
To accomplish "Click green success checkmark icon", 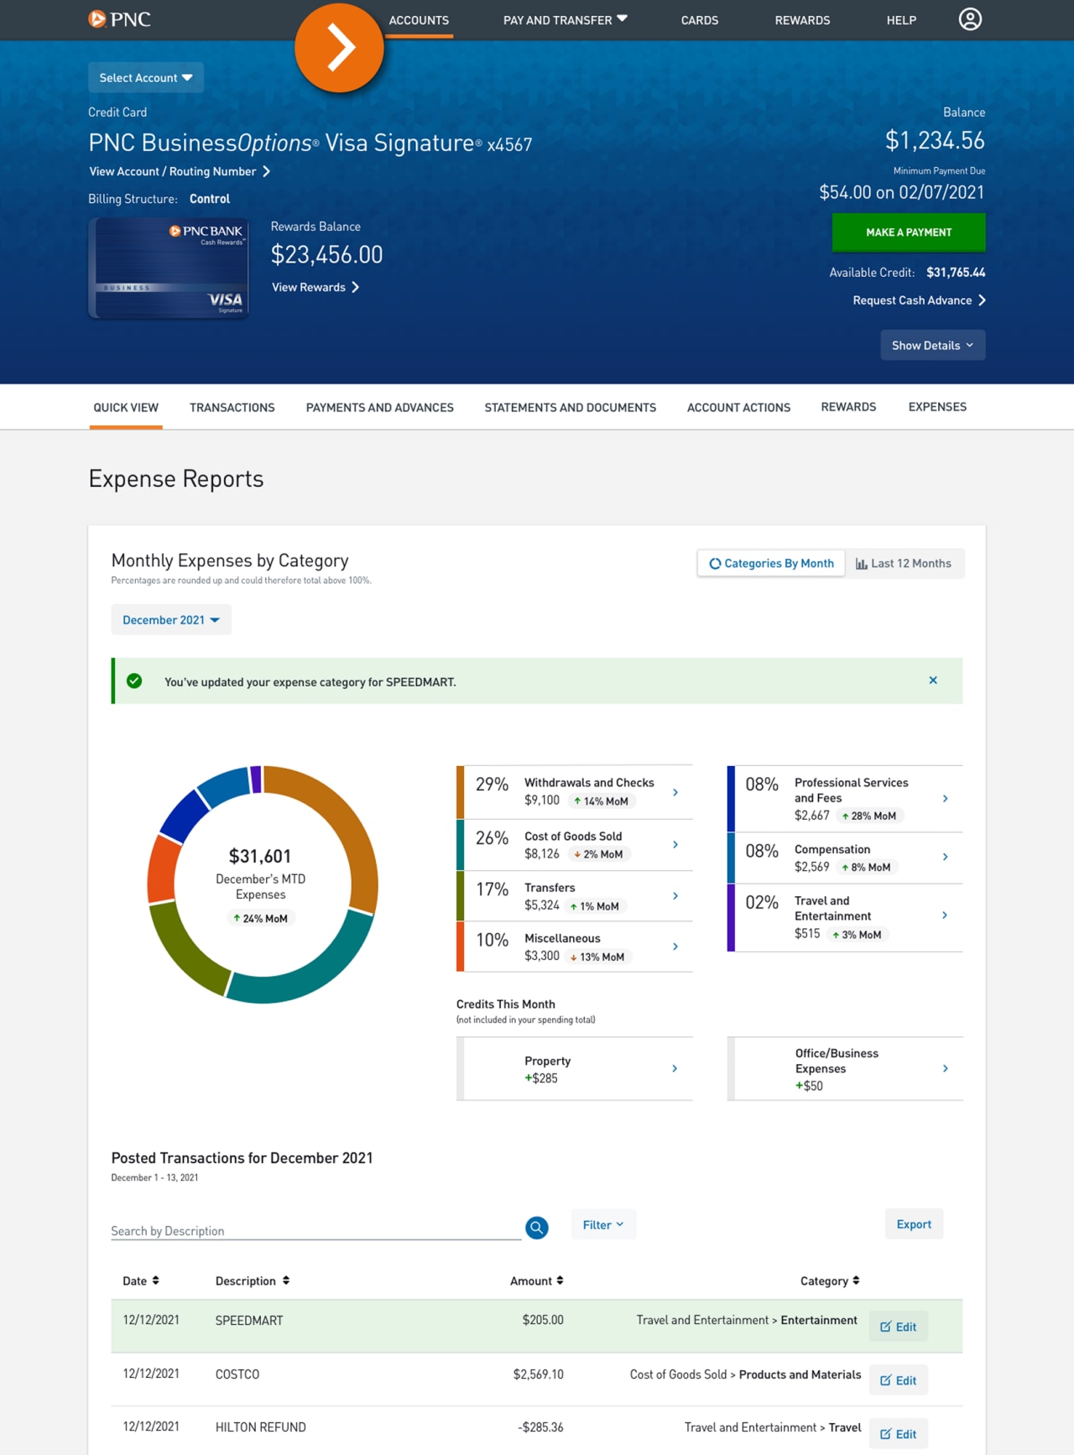I will tap(134, 681).
